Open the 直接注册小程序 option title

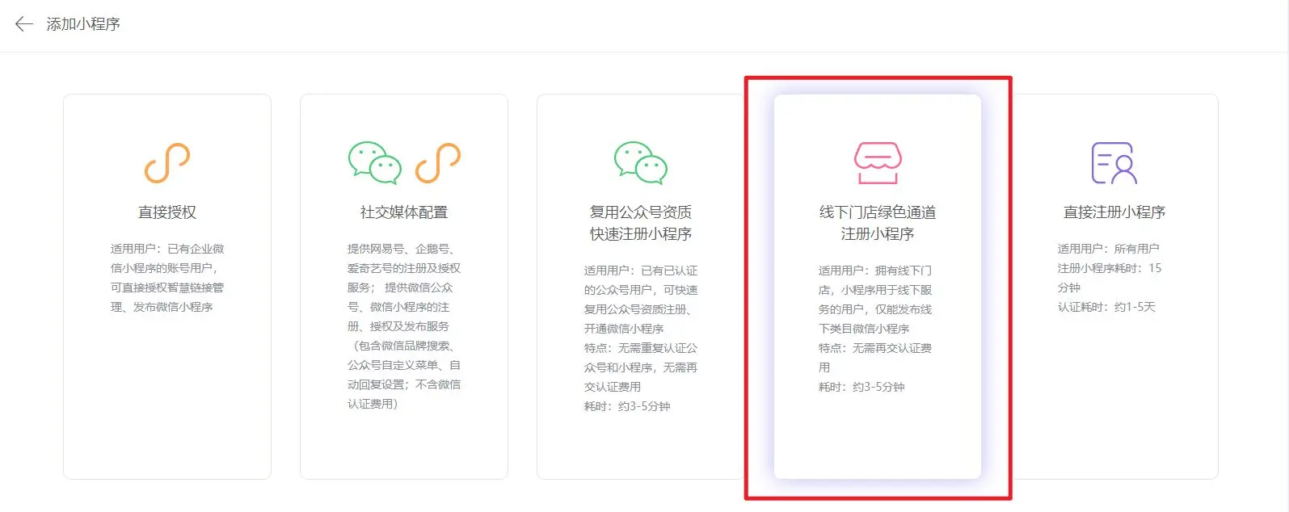click(x=1114, y=212)
